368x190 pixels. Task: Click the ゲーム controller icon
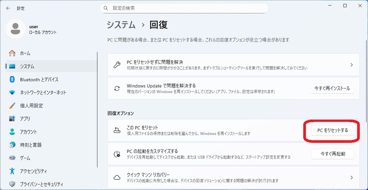tap(12, 158)
